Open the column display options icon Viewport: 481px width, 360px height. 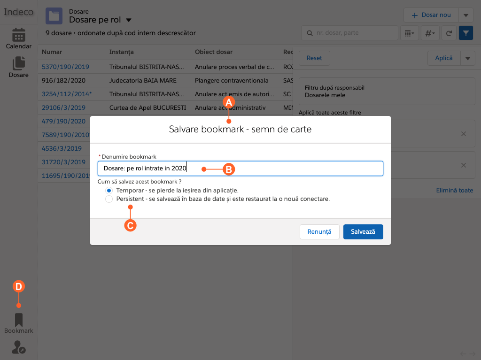409,33
